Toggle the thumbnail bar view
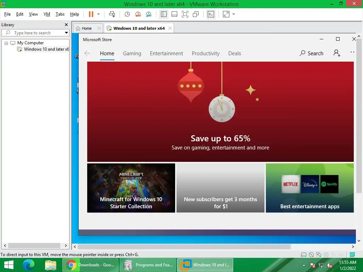Viewport: 363px width, 272px height. (174, 14)
